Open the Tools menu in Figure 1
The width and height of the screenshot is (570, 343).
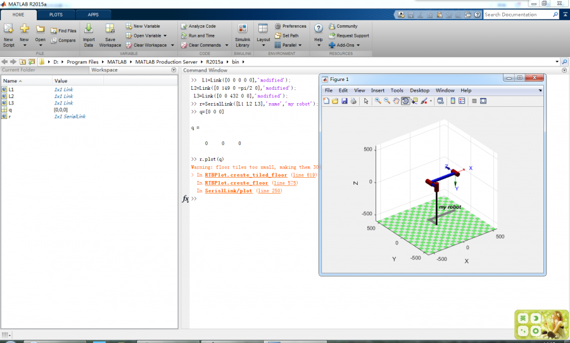[x=396, y=90]
